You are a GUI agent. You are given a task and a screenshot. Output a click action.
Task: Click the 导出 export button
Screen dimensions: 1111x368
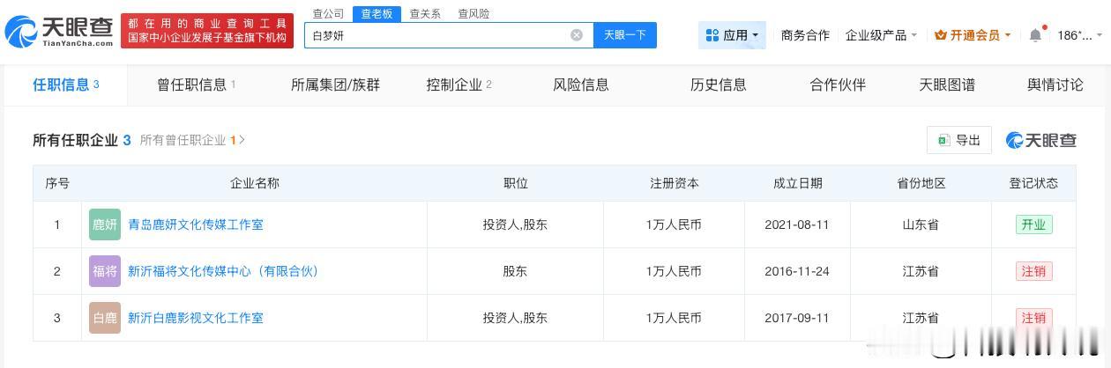(x=959, y=140)
